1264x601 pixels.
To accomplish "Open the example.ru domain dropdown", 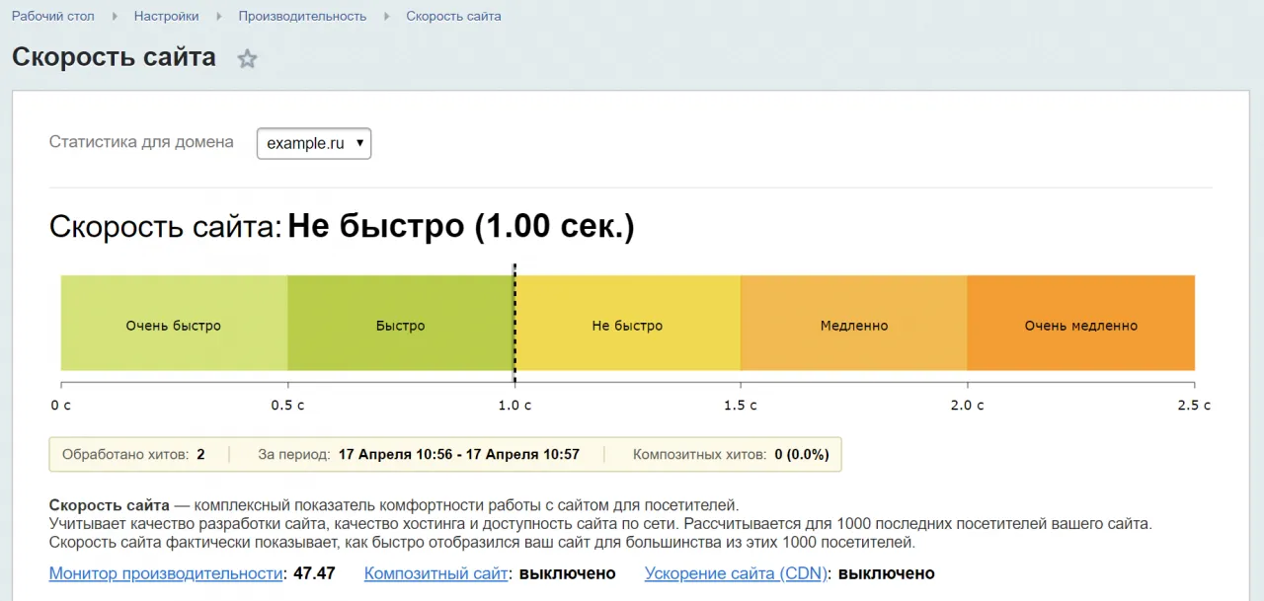I will 314,143.
